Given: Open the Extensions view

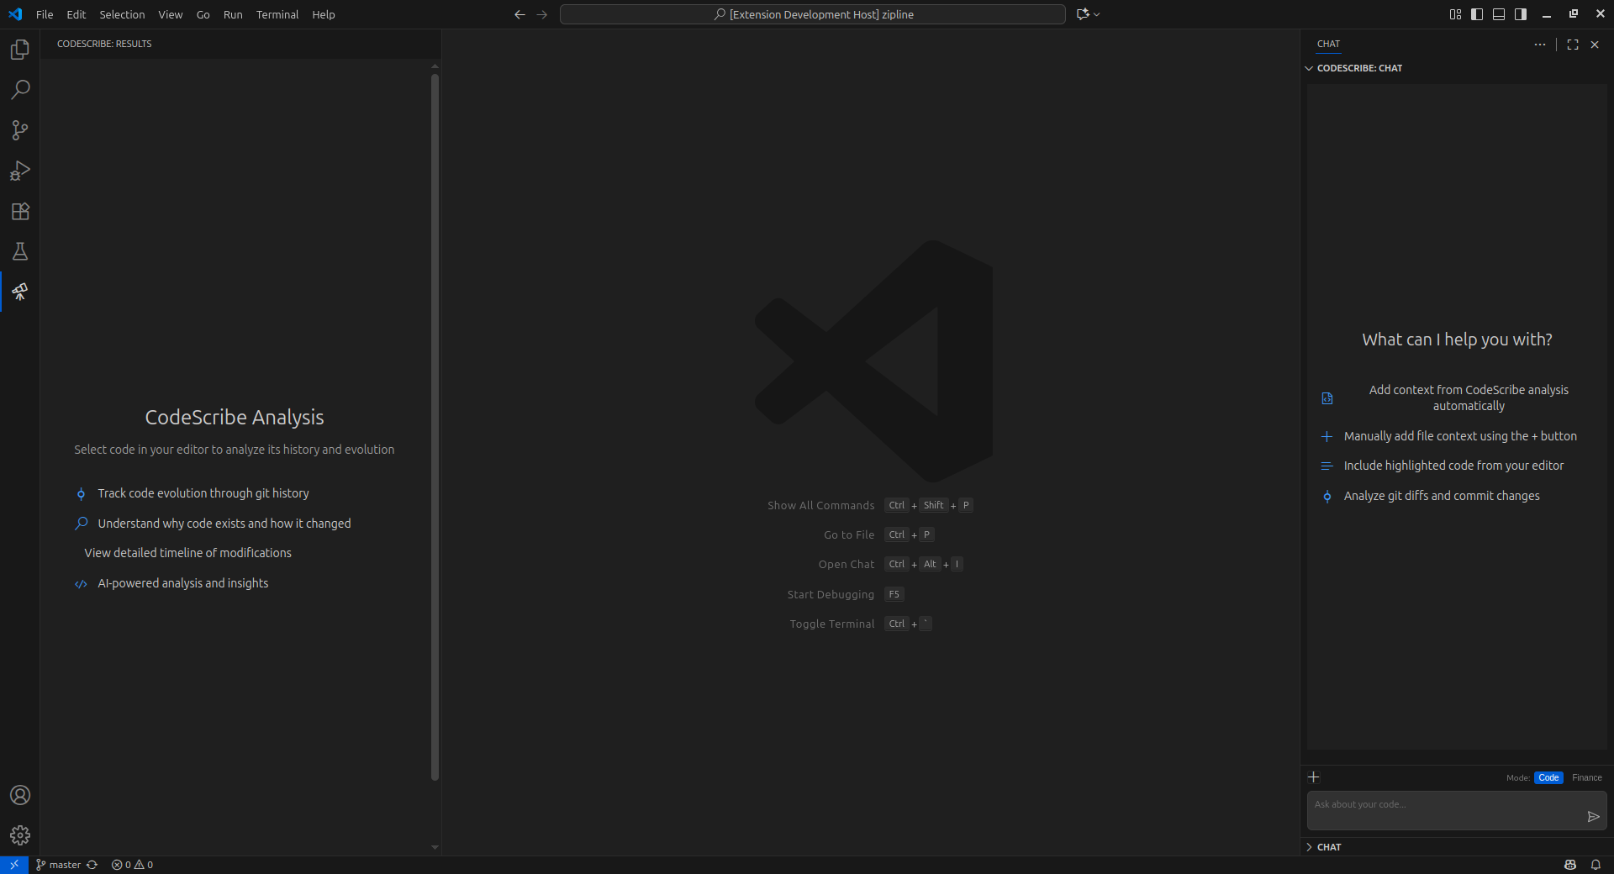Looking at the screenshot, I should coord(20,211).
